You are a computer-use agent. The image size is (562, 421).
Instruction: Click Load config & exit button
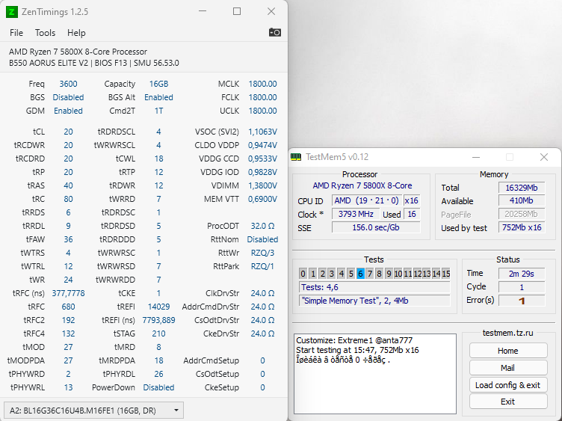508,385
